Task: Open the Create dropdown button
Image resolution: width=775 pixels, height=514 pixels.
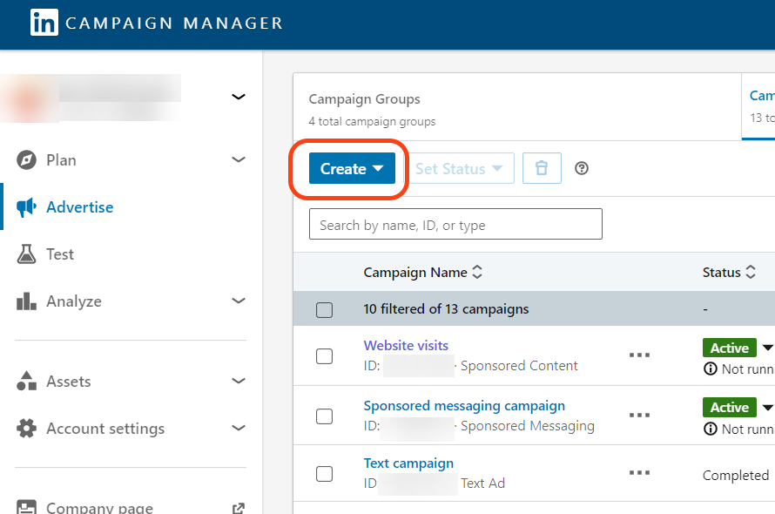Action: pos(352,168)
